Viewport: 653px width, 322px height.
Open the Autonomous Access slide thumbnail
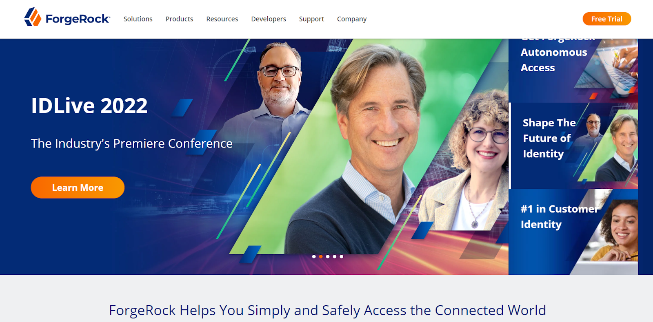pyautogui.click(x=573, y=70)
